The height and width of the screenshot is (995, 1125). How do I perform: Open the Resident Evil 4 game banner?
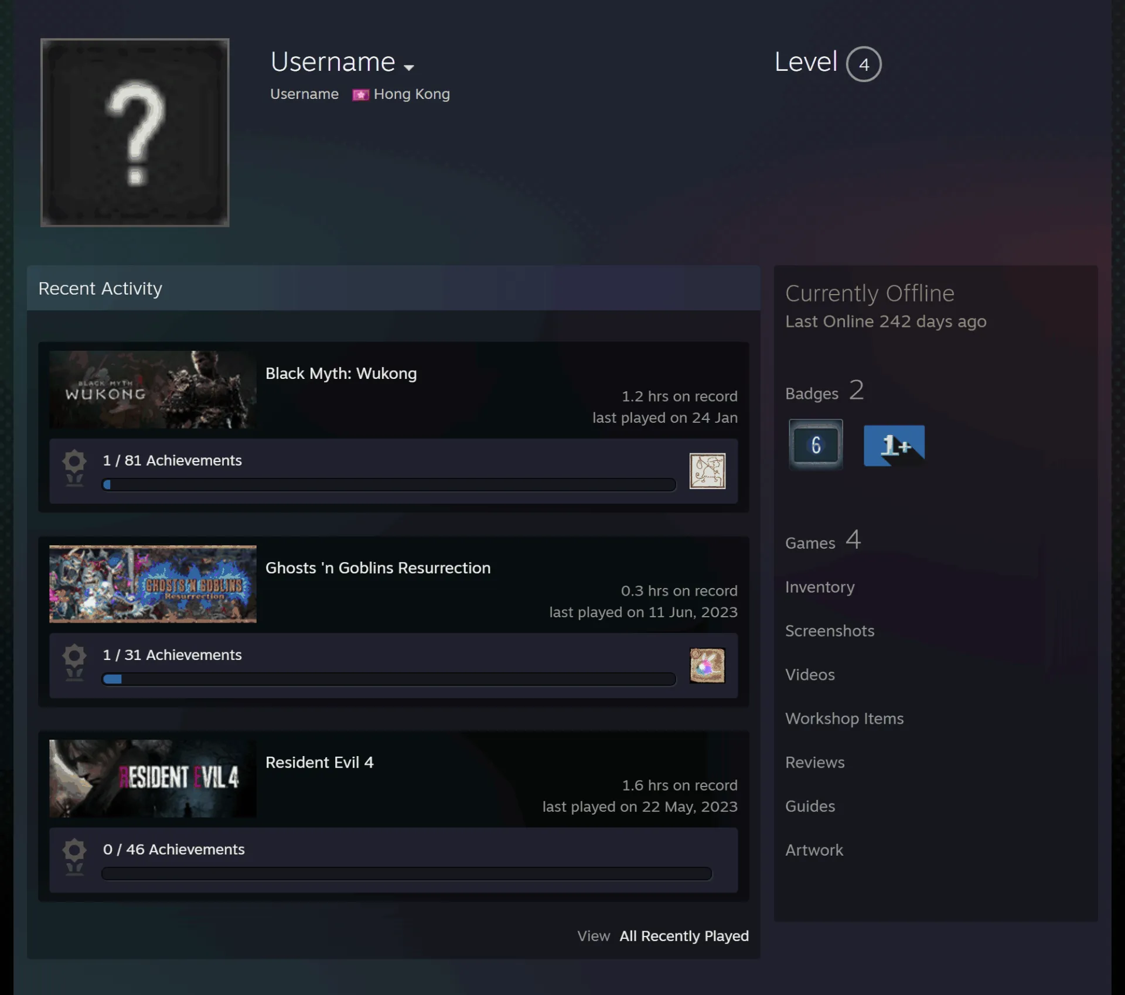[x=153, y=778]
